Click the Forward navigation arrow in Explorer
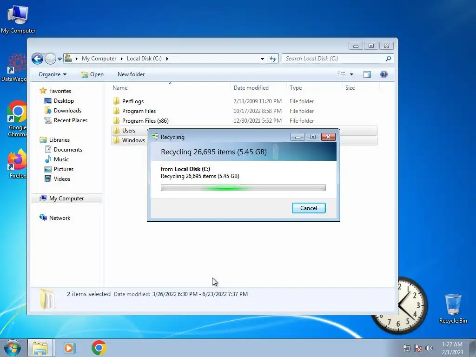This screenshot has width=476, height=357. click(x=50, y=59)
